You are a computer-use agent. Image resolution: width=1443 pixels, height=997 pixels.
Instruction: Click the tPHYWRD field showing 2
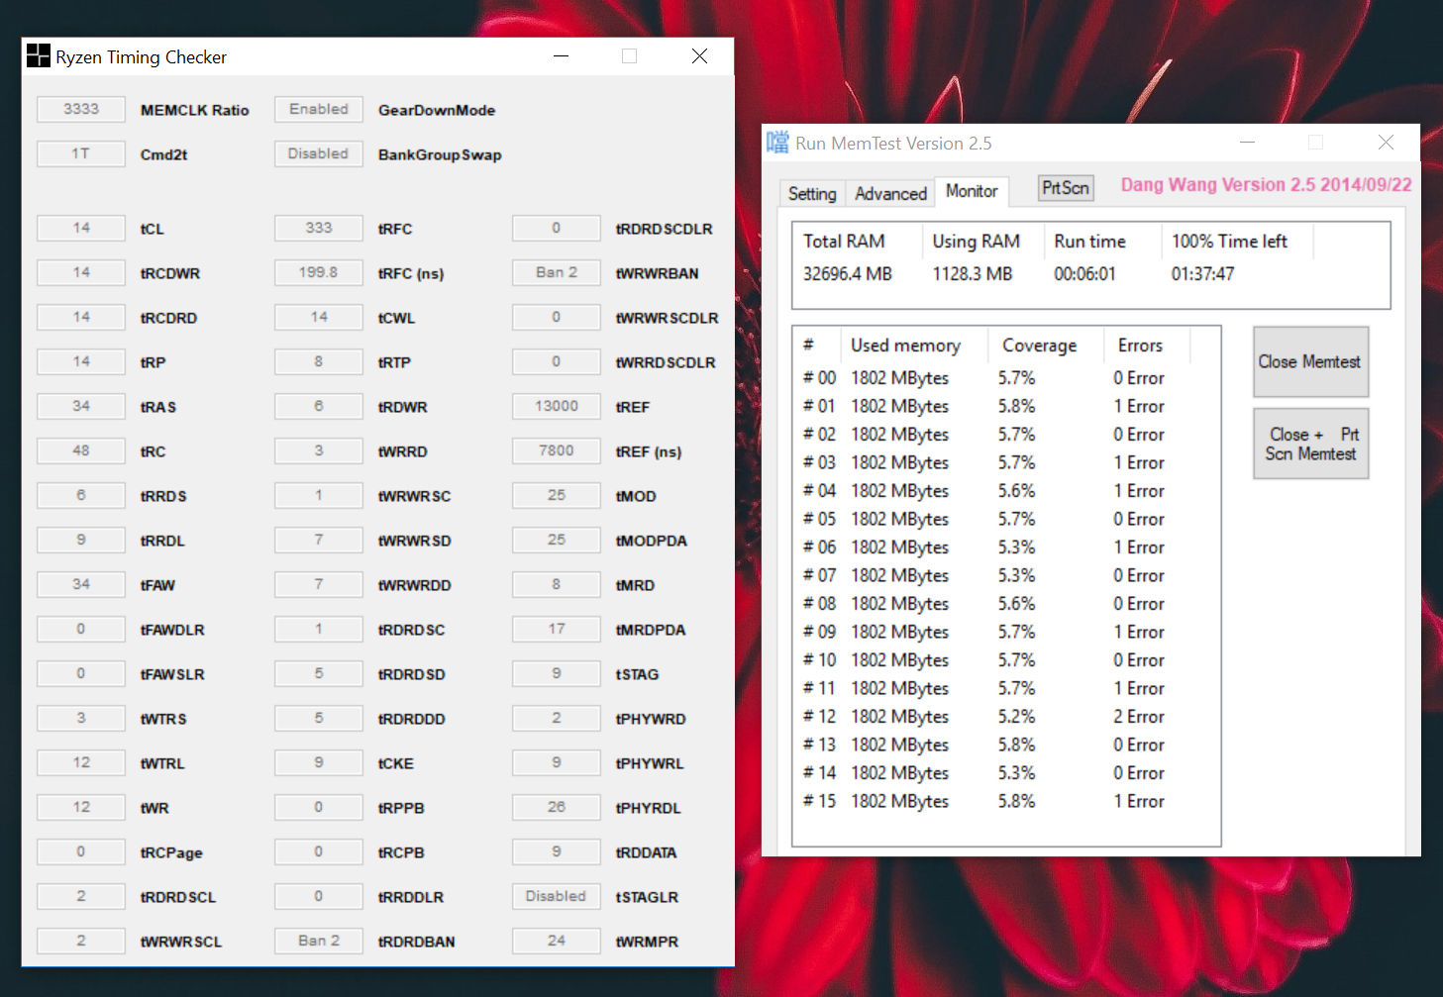(x=557, y=718)
